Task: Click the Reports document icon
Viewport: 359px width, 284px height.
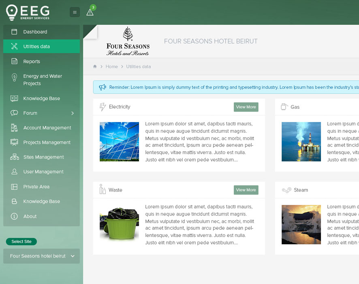Action: (14, 61)
